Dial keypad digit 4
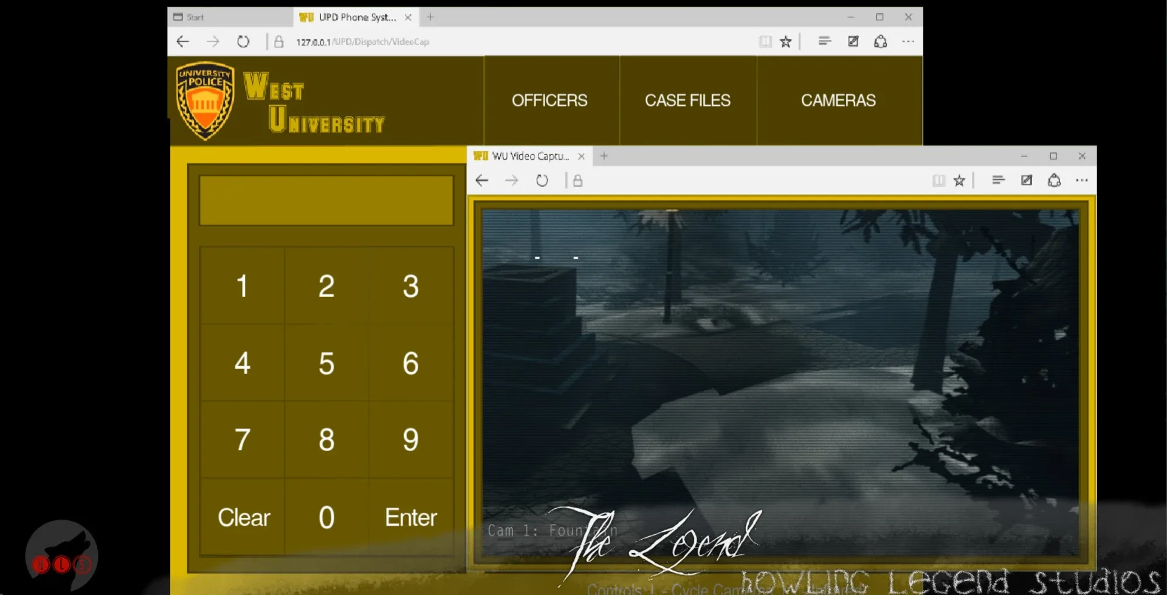Screen dimensions: 1167x595 pos(242,363)
